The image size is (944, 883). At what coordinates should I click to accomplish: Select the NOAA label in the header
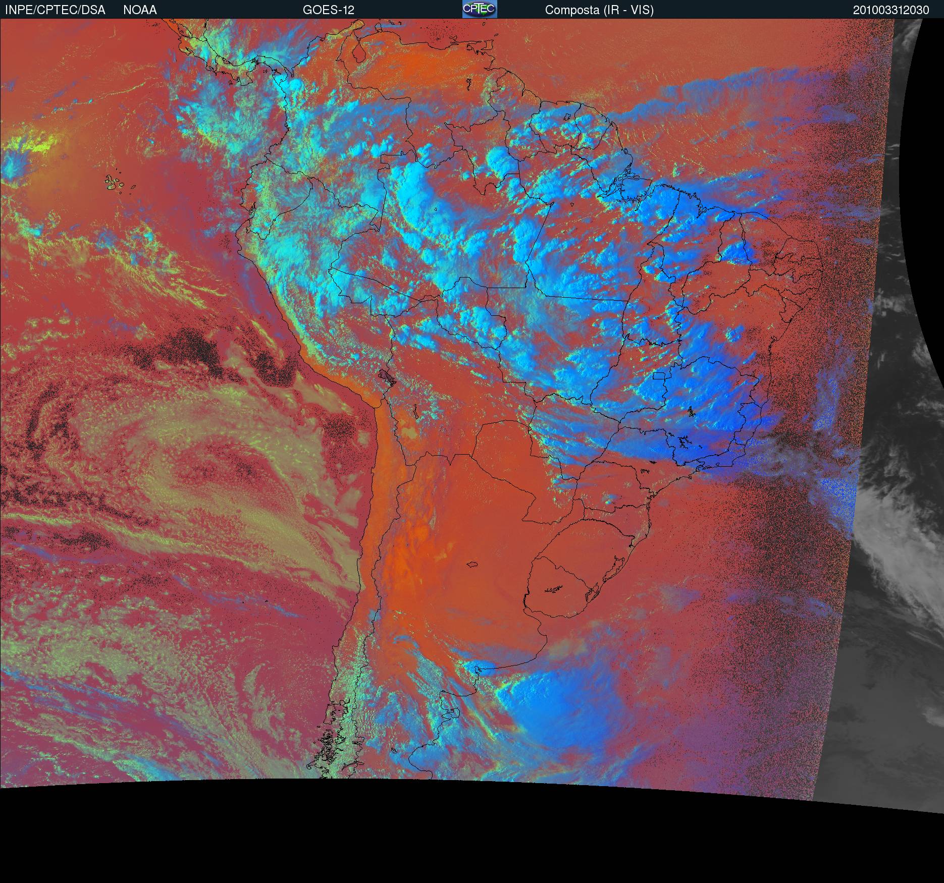[x=140, y=10]
